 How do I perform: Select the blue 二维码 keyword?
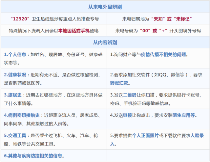click(x=129, y=95)
